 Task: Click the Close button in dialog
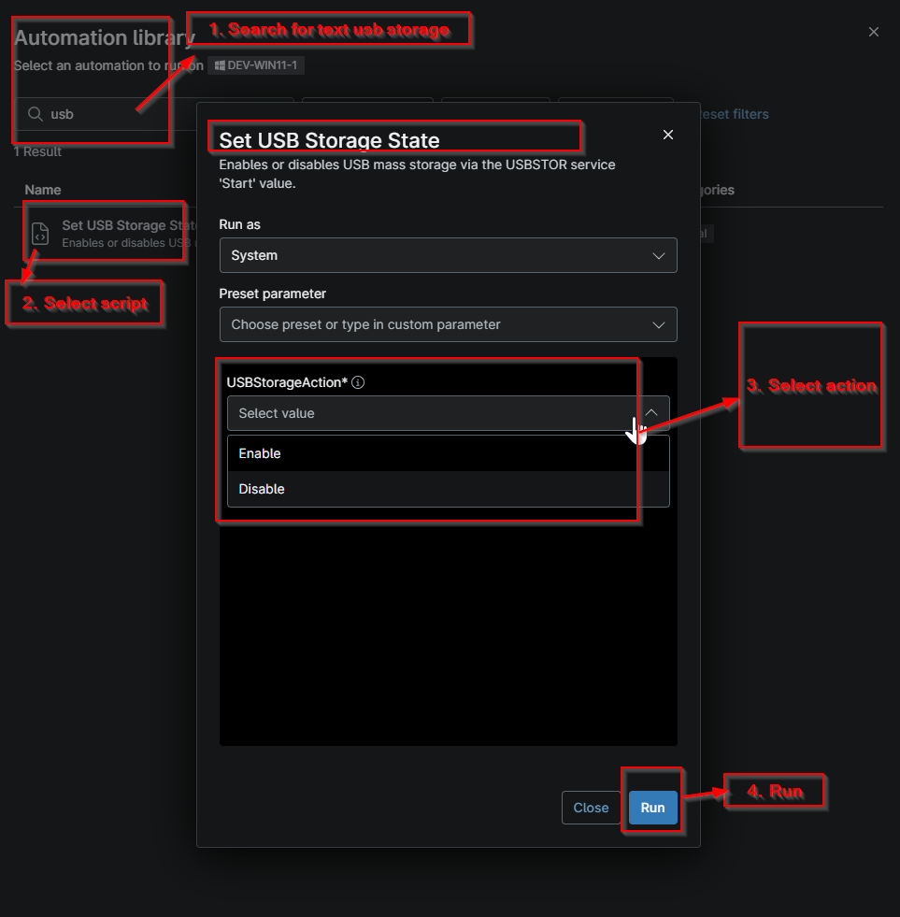click(x=591, y=808)
